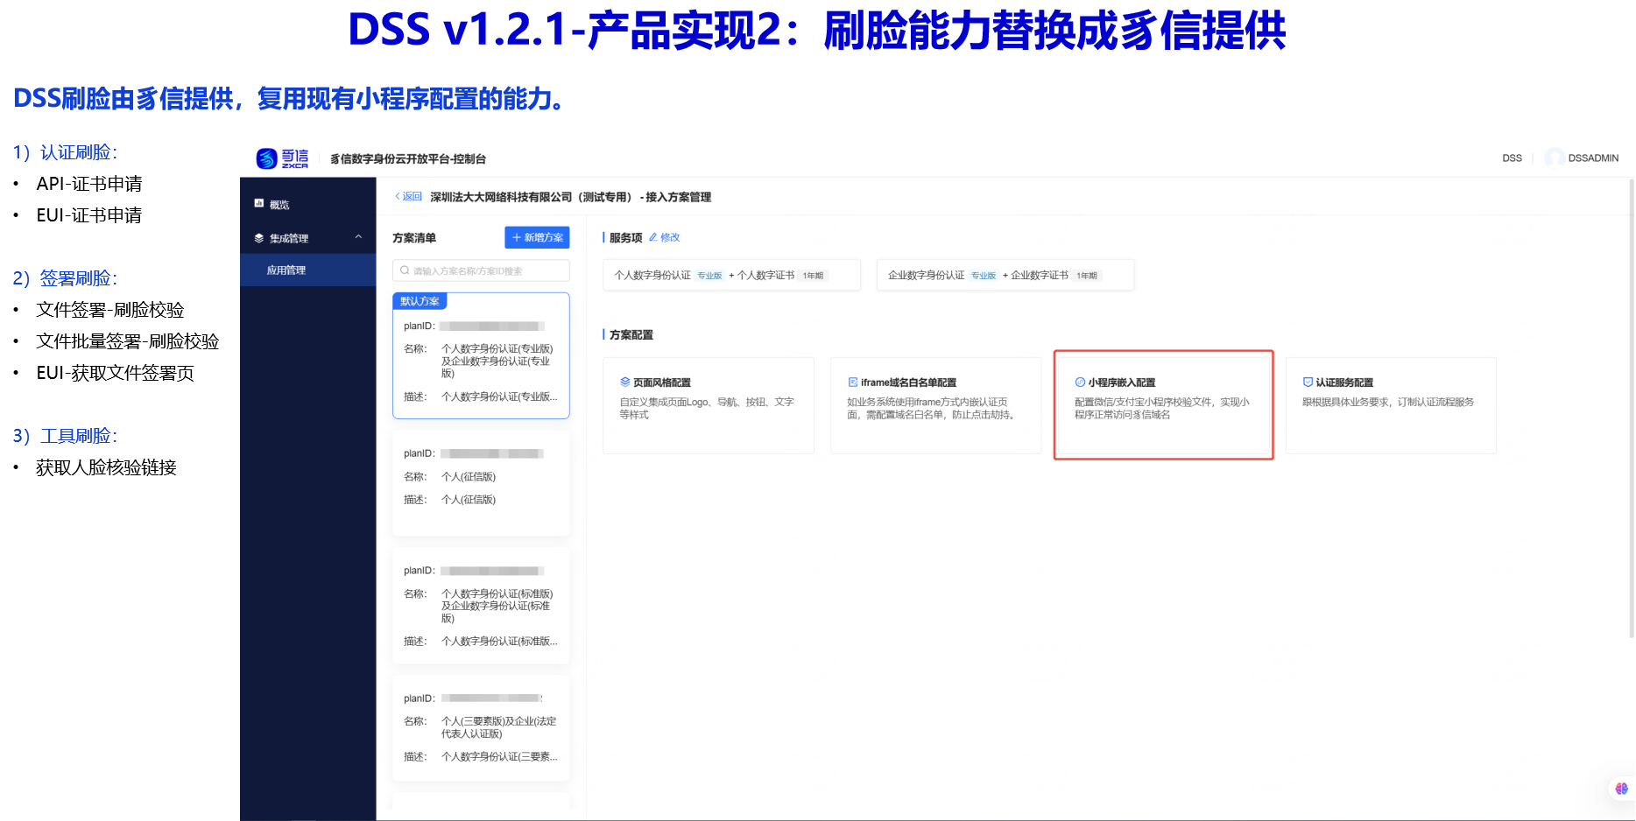Click the DSS label in header
Screen dimensions: 1636x821
1512,158
